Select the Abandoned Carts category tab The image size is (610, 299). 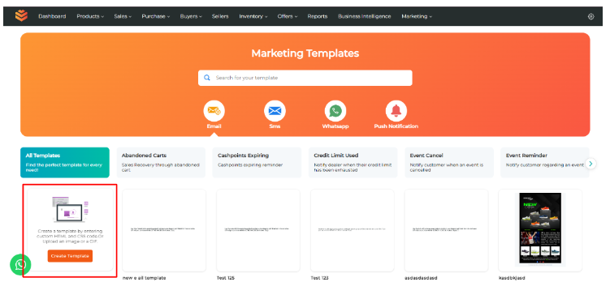pyautogui.click(x=161, y=162)
